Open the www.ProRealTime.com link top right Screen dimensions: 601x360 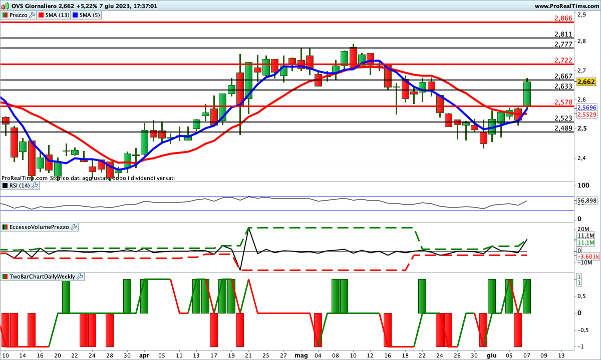click(567, 6)
